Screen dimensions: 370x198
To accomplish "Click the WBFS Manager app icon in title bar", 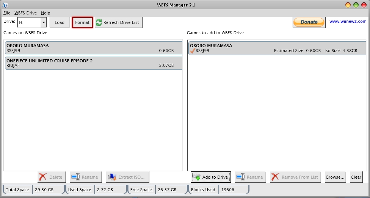I will click(x=5, y=5).
